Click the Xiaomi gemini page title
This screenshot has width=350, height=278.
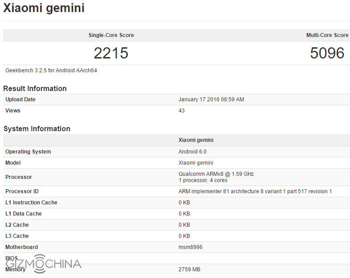click(x=44, y=8)
